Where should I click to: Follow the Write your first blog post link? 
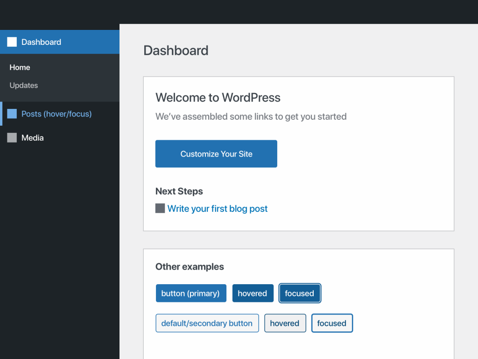(x=218, y=208)
